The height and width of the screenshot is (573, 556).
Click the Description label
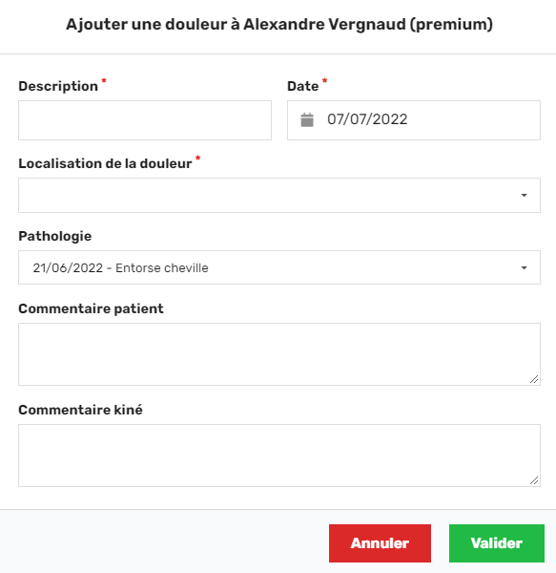pos(58,86)
